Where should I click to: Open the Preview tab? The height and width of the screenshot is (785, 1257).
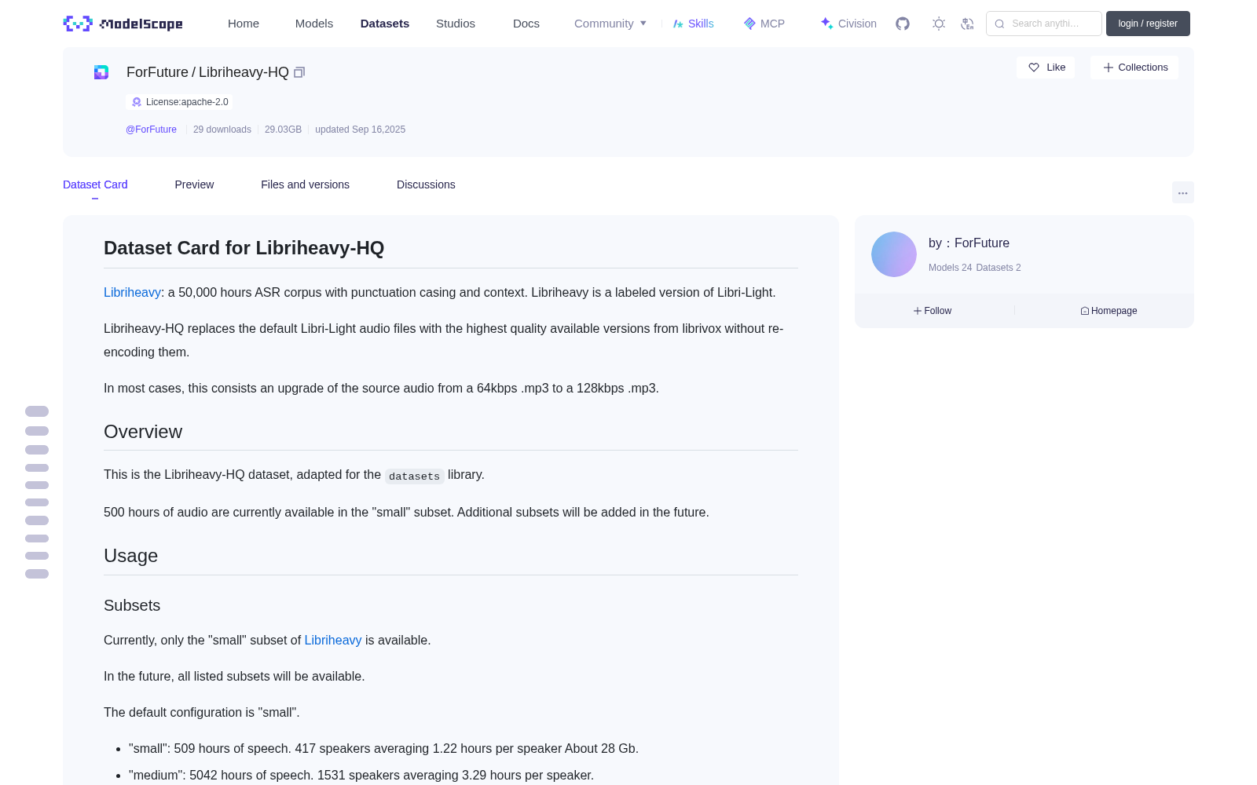[194, 184]
